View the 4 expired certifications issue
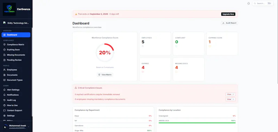The image size is (278, 132). click(230, 94)
